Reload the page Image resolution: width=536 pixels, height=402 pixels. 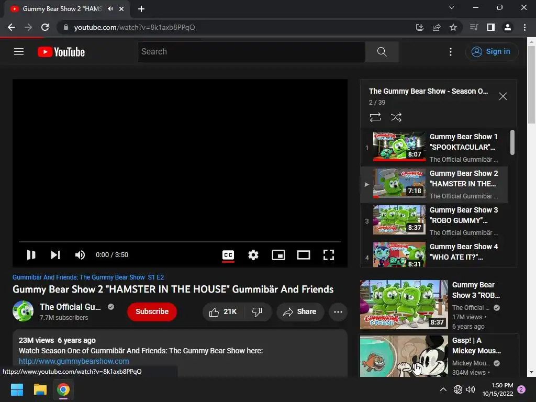click(45, 27)
